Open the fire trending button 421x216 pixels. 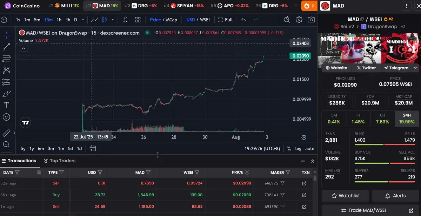click(309, 6)
